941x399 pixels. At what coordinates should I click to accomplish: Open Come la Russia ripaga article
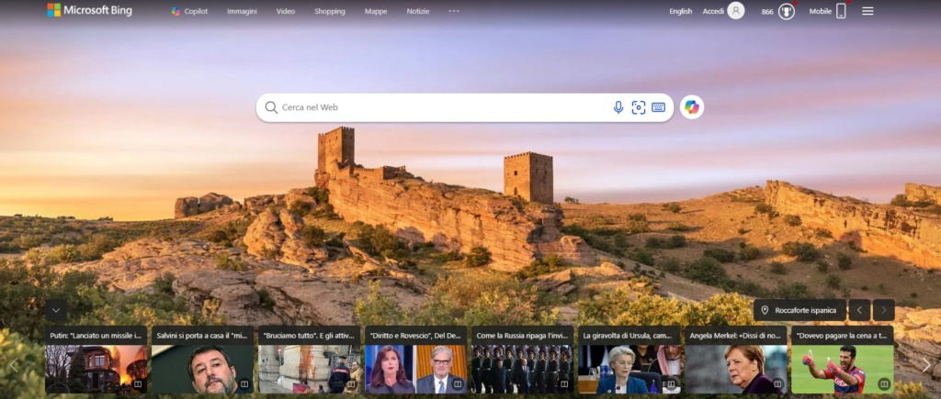point(522,360)
